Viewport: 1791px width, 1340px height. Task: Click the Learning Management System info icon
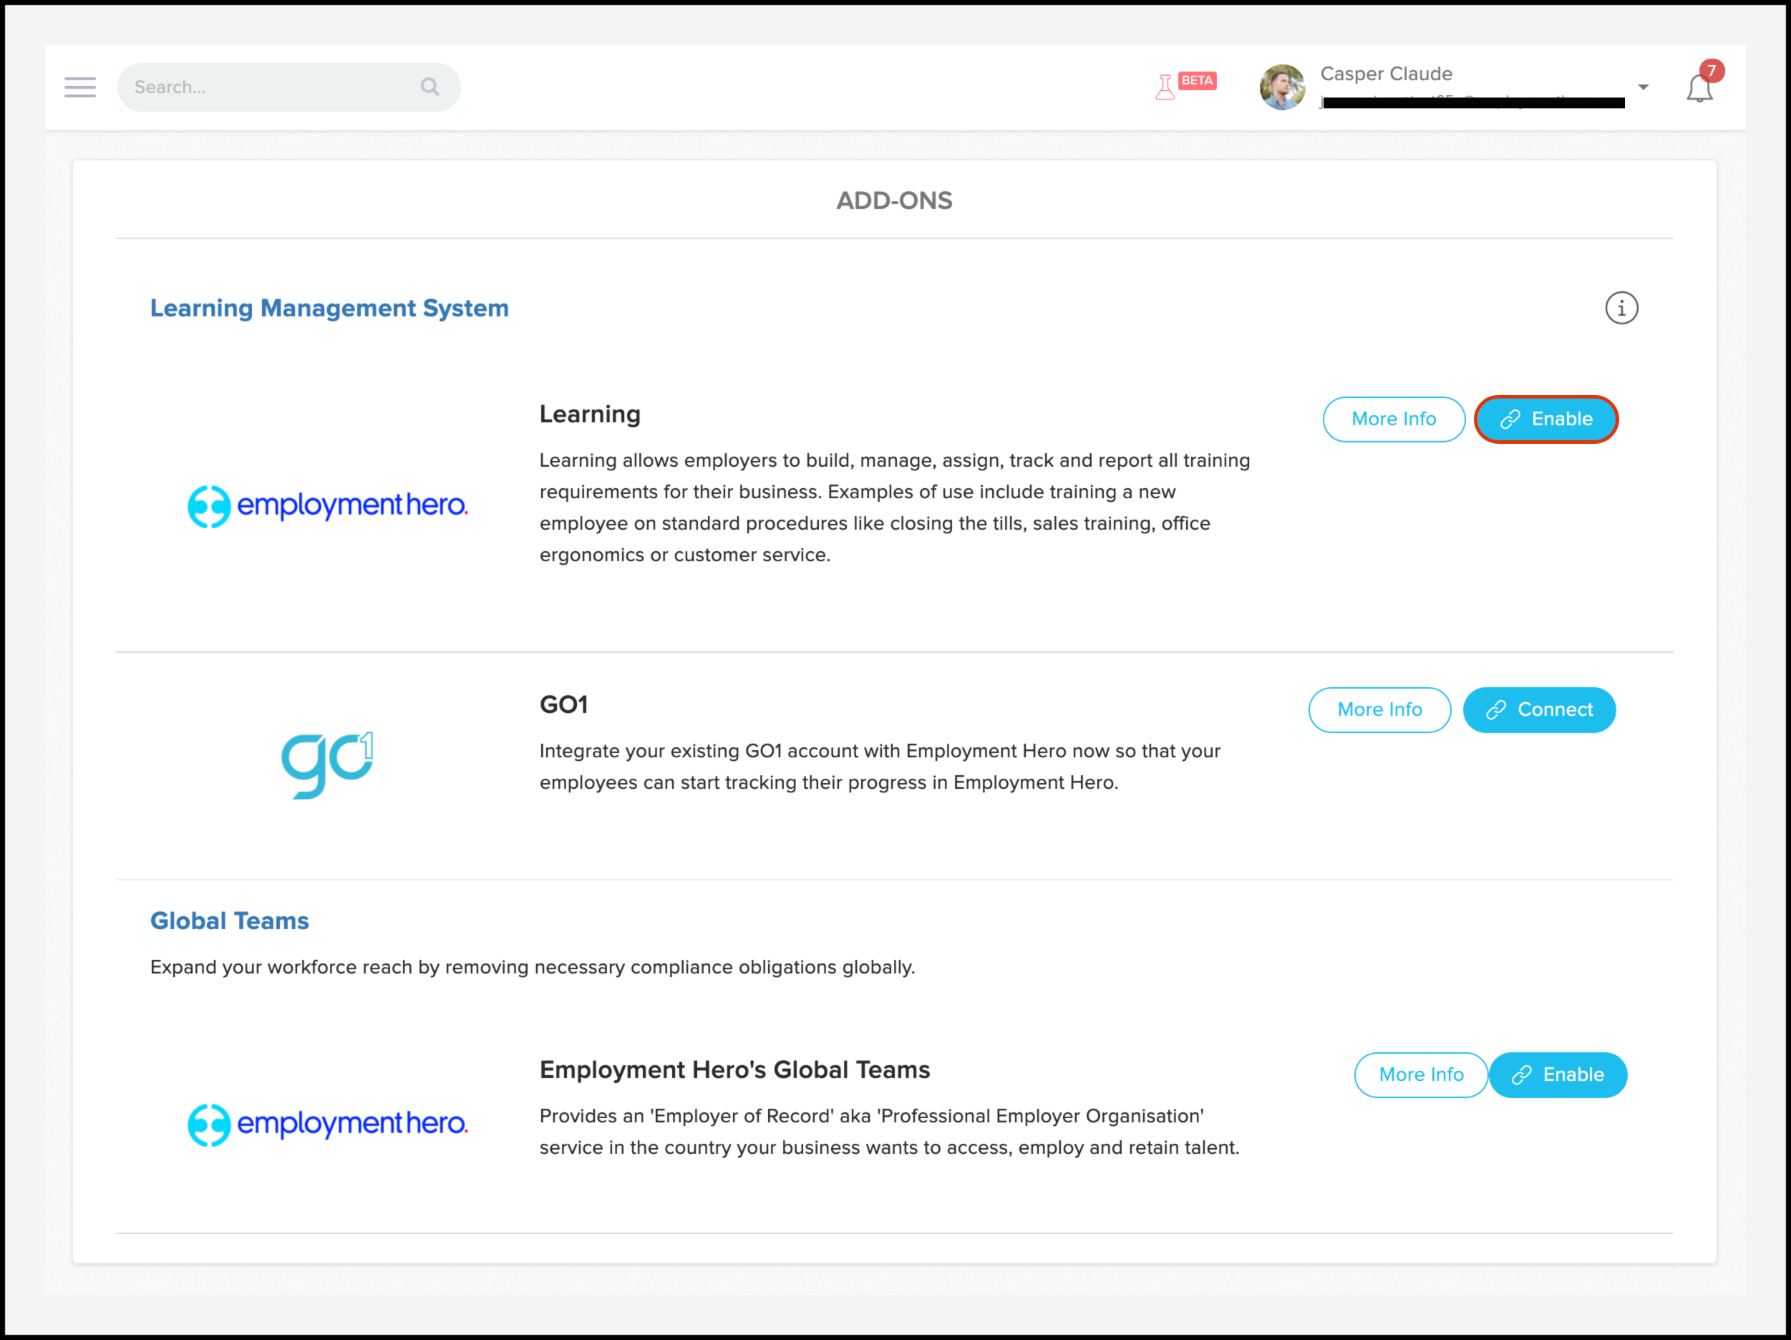point(1621,308)
